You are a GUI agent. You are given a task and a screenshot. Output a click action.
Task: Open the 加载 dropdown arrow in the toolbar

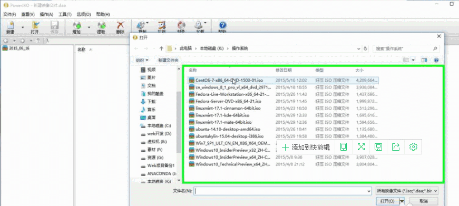(205, 23)
